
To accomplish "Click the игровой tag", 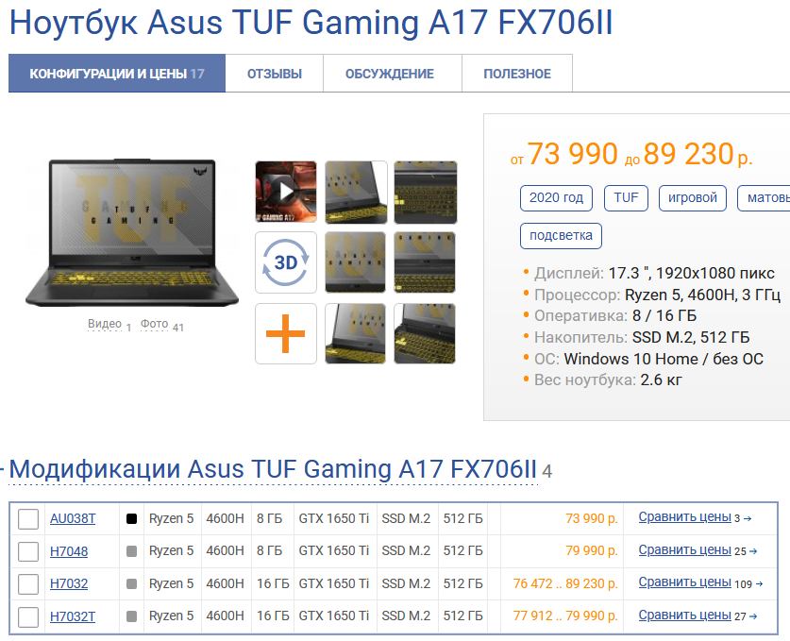I will tap(692, 198).
